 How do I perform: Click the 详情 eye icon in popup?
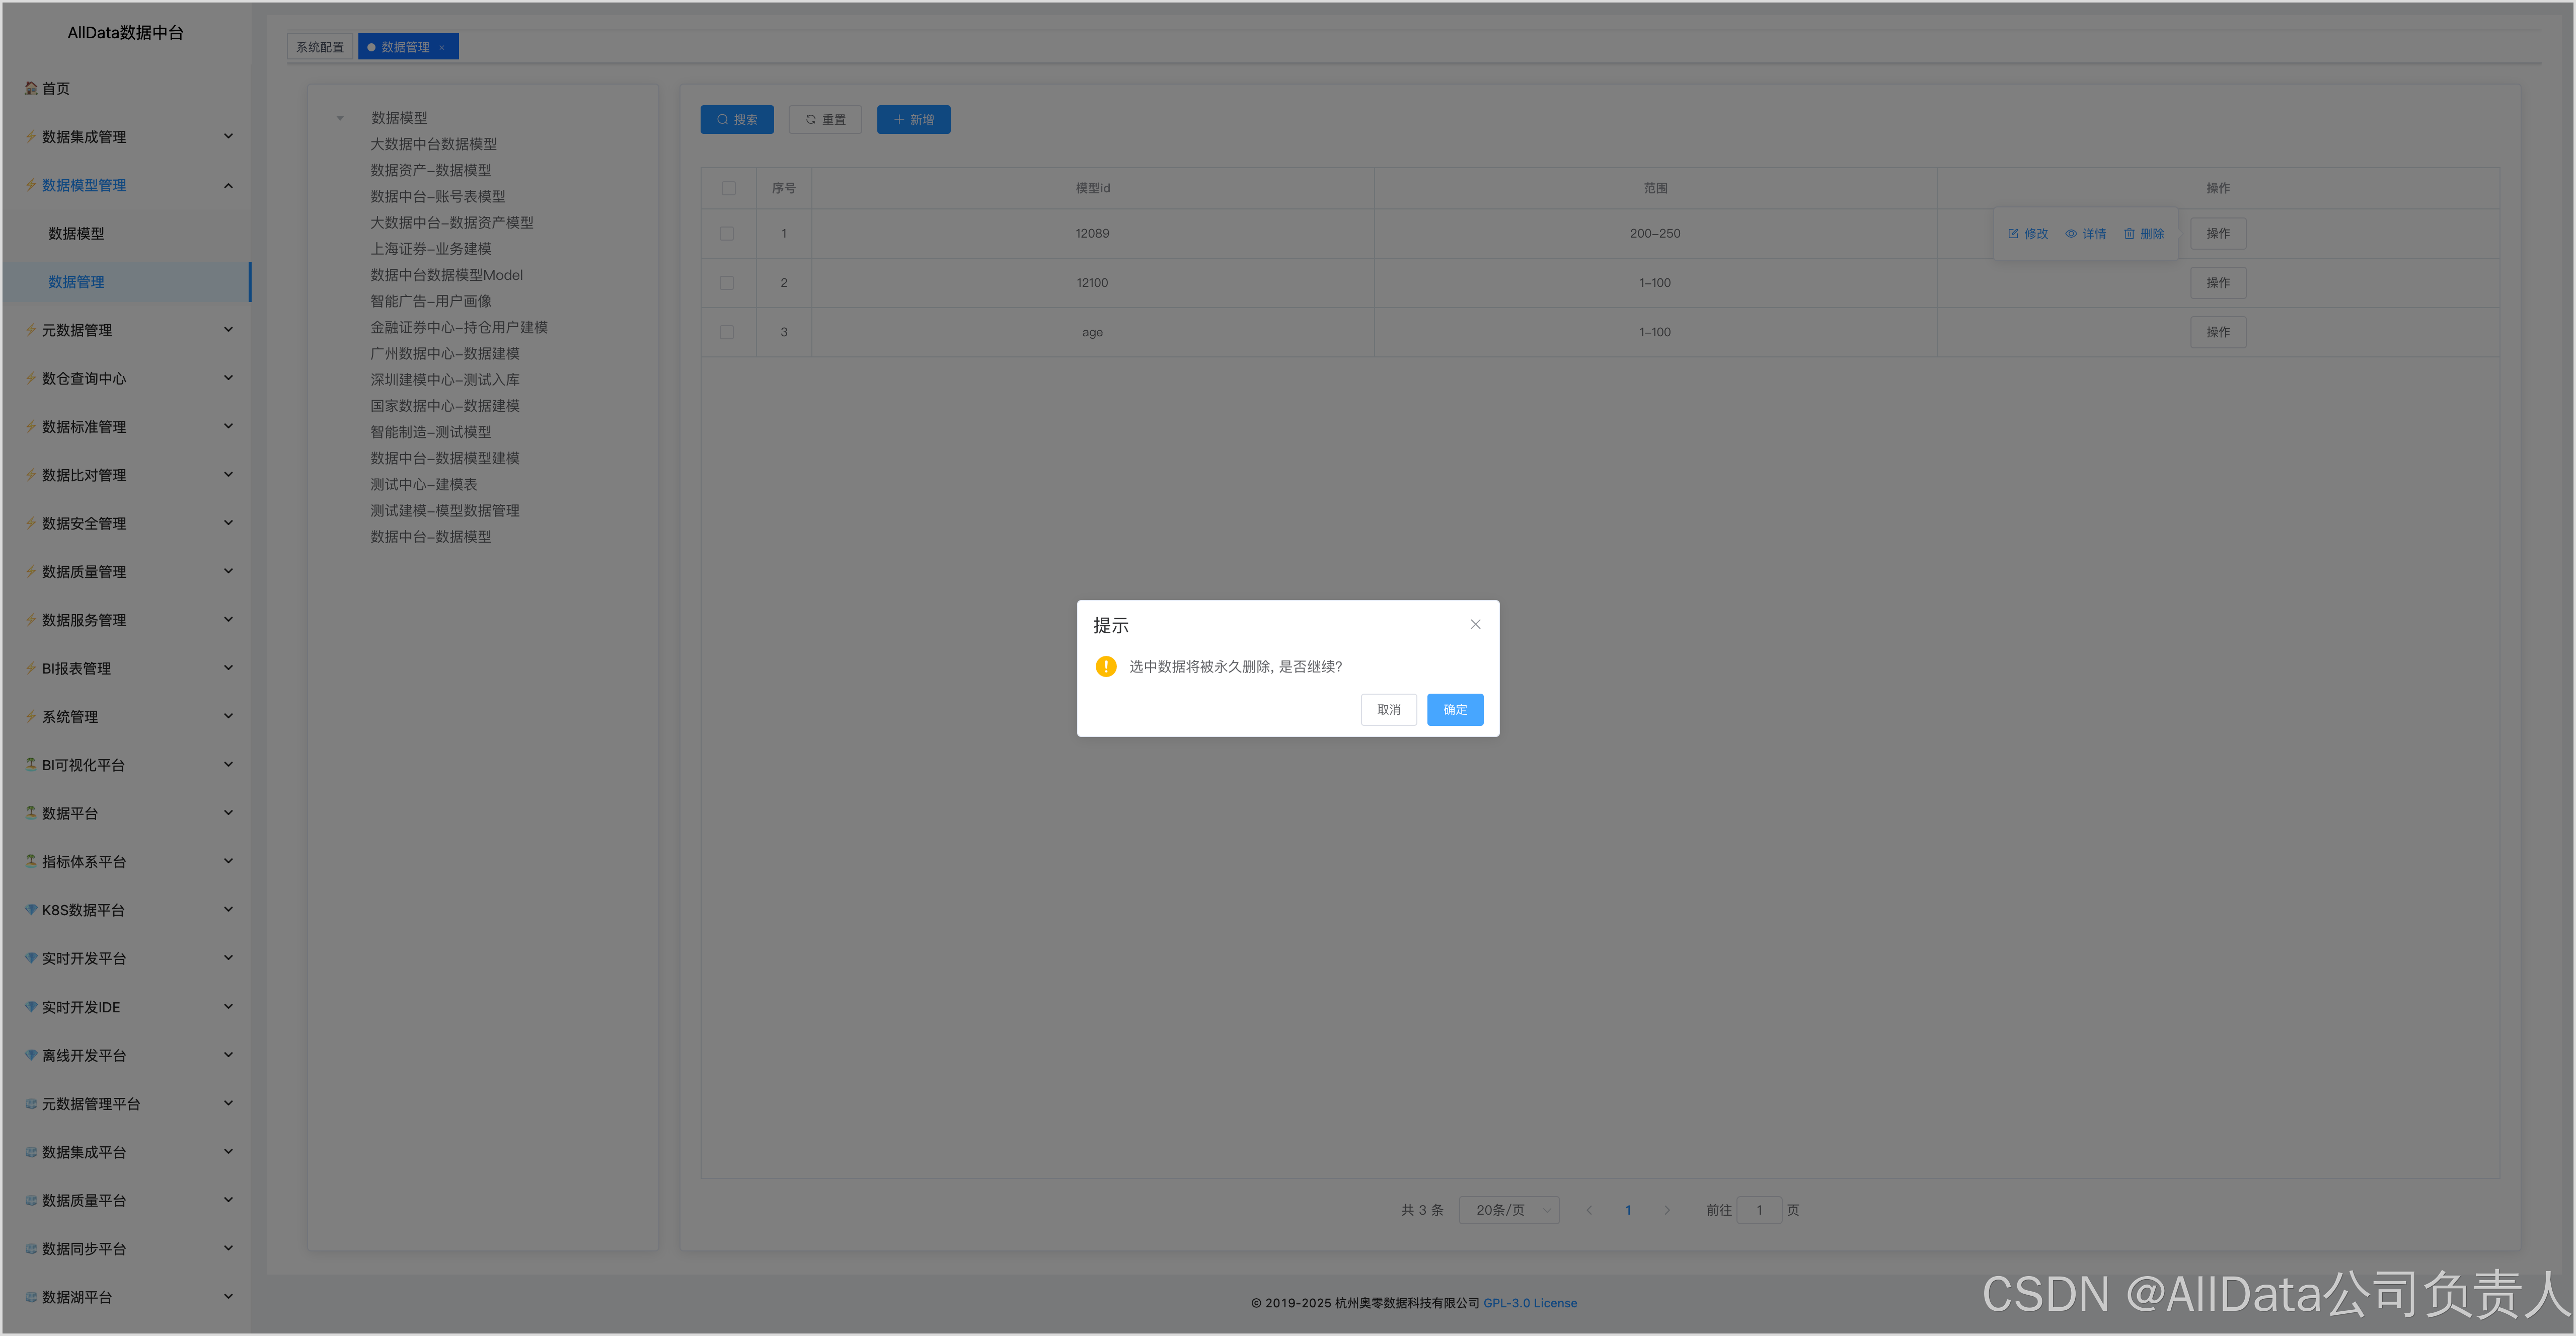click(x=2071, y=233)
